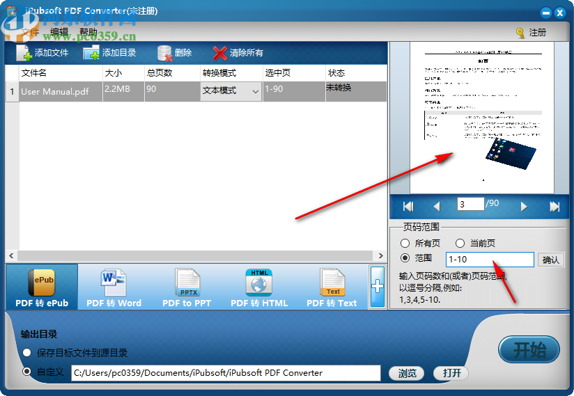Screen dimensions: 574x396
Task: Click the file list horizontal scrollbar track
Action: click(x=196, y=255)
